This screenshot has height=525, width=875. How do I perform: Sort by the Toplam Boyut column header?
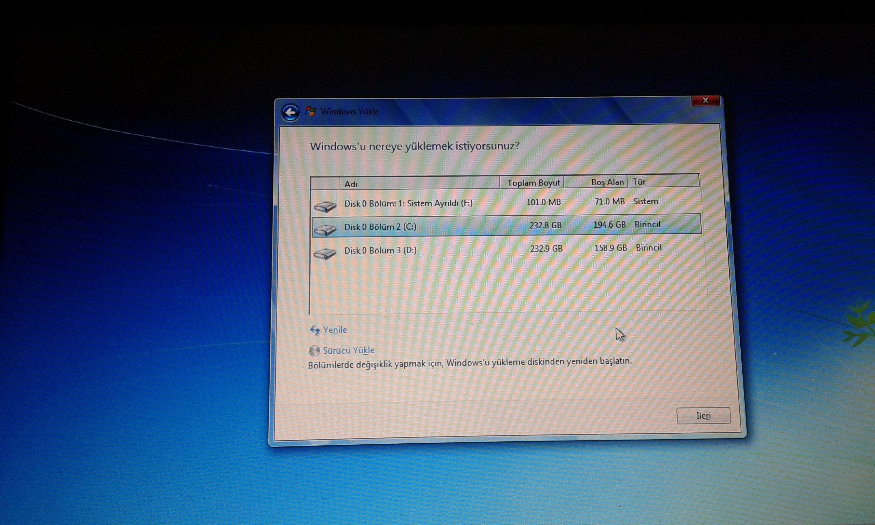click(532, 183)
